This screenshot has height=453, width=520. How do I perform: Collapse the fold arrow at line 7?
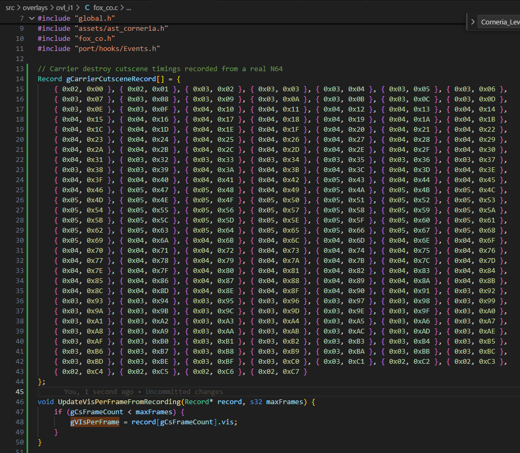click(x=32, y=18)
